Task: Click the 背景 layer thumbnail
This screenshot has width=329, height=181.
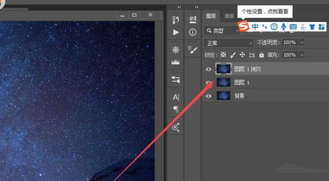Action: (223, 96)
